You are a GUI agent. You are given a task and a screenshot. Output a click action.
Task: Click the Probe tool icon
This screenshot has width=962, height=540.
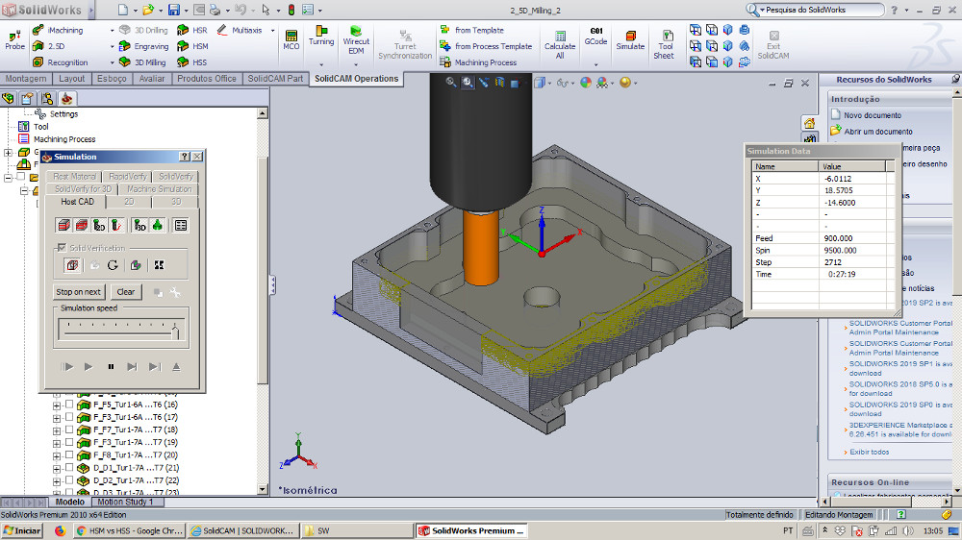14,40
